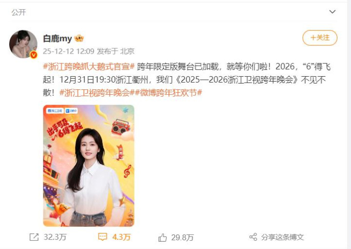The width and height of the screenshot is (351, 249).
Task: Open the 白鹿my profile avatar
Action: click(23, 44)
